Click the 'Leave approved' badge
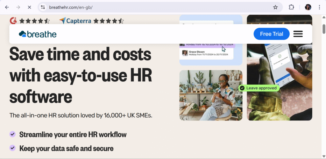 [259, 88]
